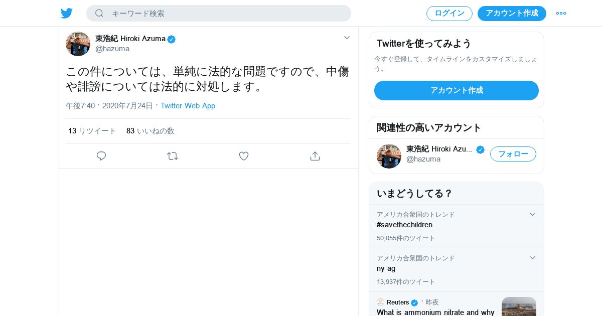The image size is (602, 316).
Task: Click the search magnifier icon
Action: click(x=99, y=14)
